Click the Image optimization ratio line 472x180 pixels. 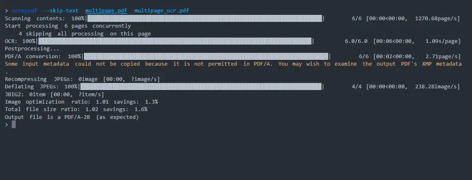pyautogui.click(x=81, y=102)
